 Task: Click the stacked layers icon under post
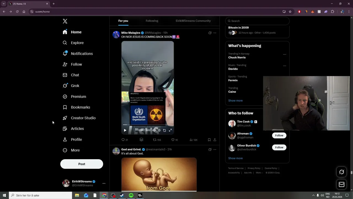pos(141,140)
